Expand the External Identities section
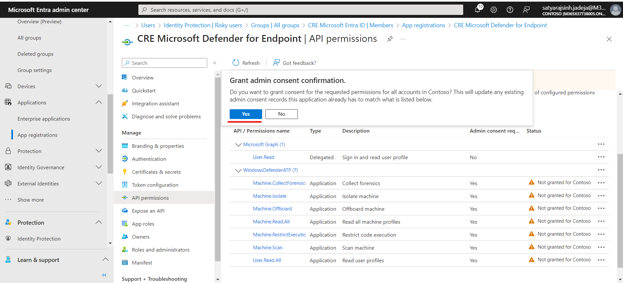 [99, 183]
